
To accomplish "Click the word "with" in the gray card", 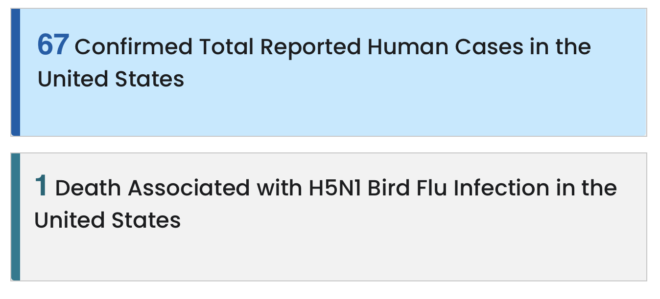I will point(279,188).
